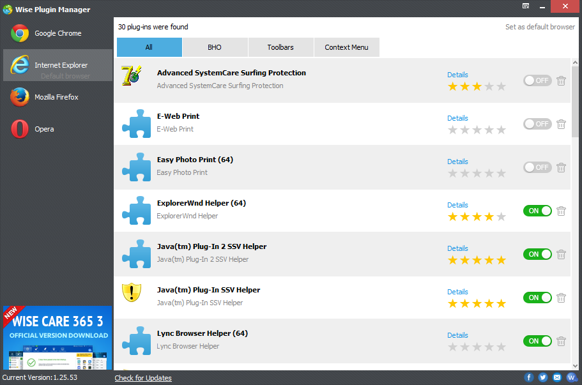Enable the E-Web Print toggle
Viewport: 582px width, 385px height.
click(x=537, y=124)
